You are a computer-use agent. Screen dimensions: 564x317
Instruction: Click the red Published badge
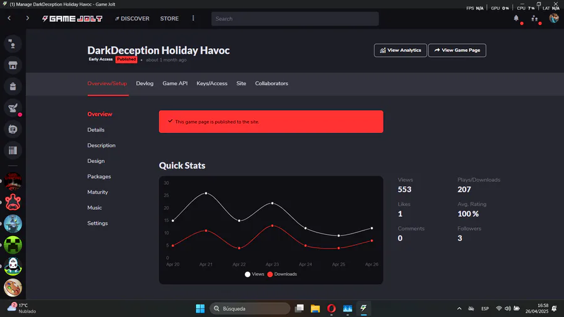(126, 60)
